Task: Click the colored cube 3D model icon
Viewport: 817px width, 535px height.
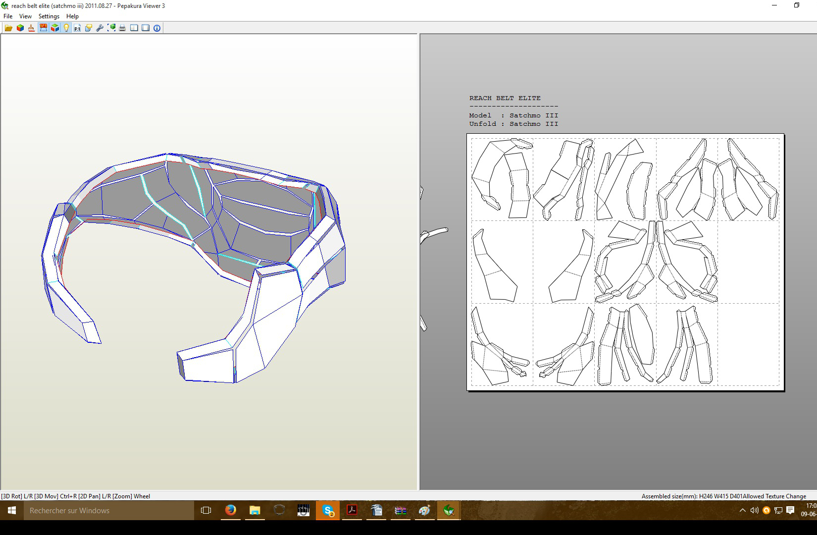Action: 20,28
